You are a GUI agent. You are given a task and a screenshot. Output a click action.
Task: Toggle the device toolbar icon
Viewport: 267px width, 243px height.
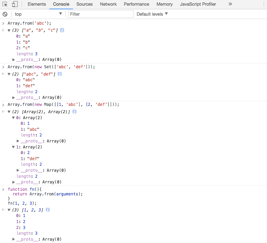click(15, 4)
